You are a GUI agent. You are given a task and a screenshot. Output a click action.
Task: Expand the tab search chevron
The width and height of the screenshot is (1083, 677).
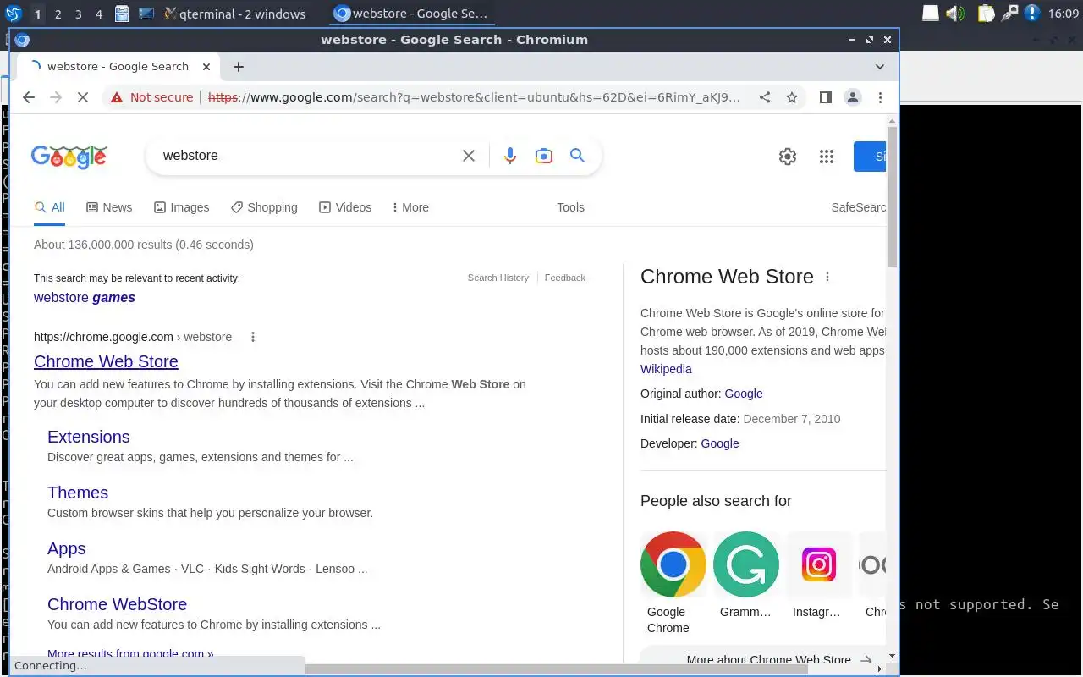(x=880, y=67)
